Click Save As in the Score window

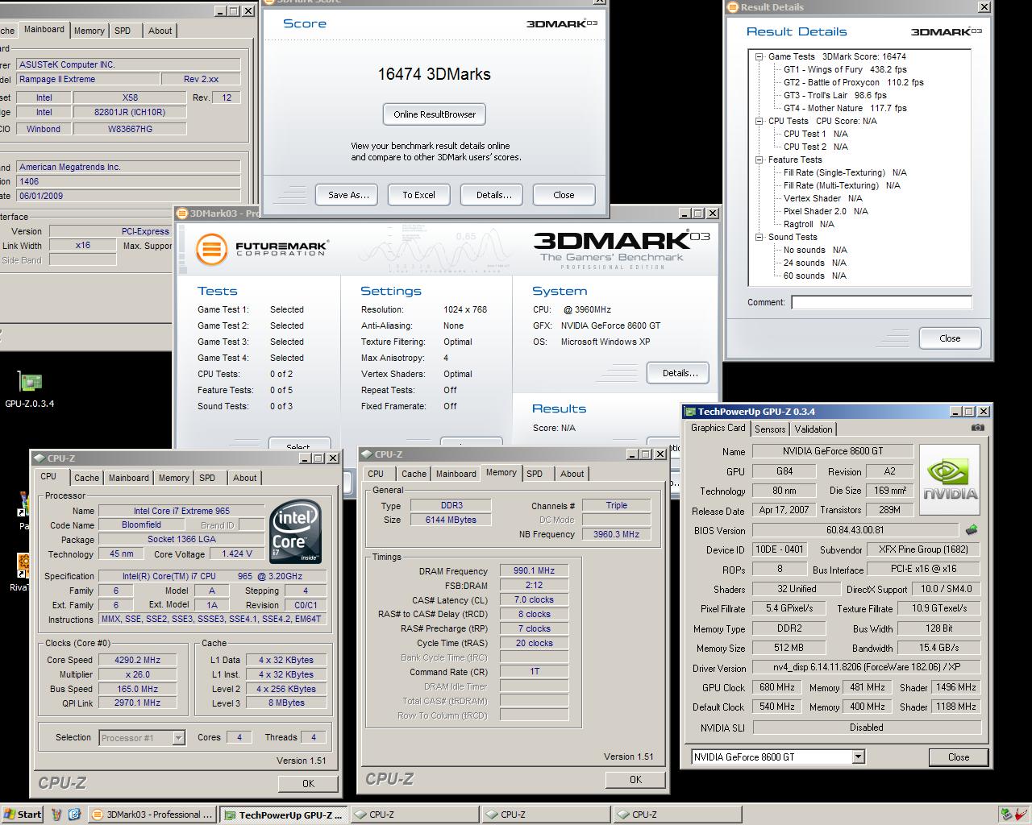pyautogui.click(x=348, y=195)
